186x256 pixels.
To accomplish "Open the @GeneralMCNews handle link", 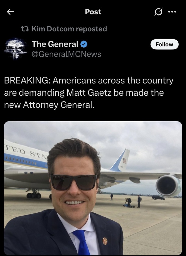I will click(x=66, y=54).
